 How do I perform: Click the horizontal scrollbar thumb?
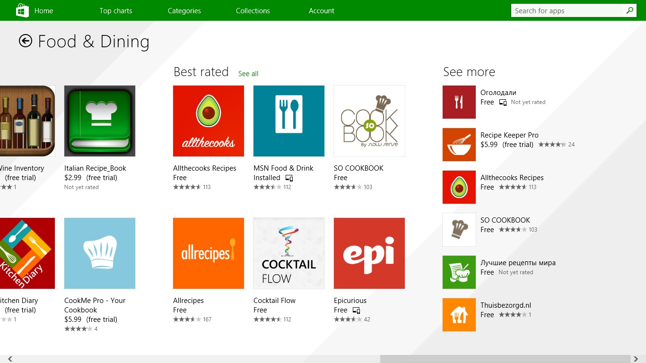pyautogui.click(x=505, y=359)
